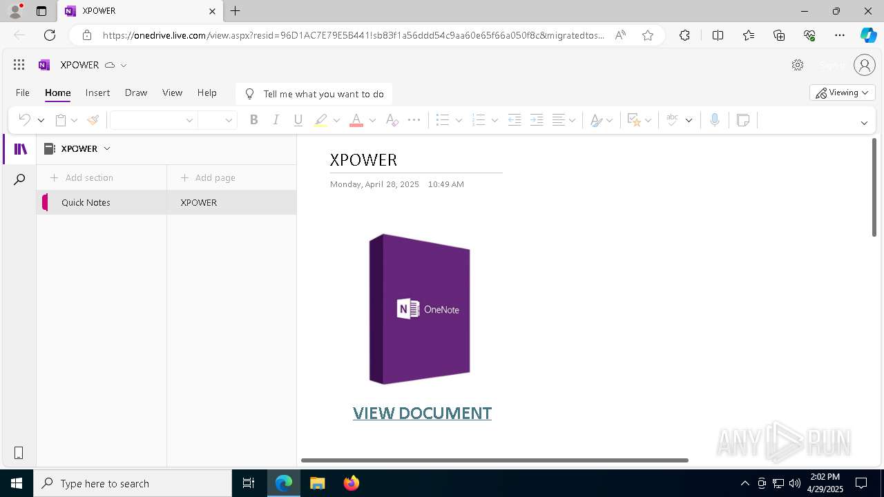Undo the last action
The height and width of the screenshot is (497, 884).
click(x=24, y=120)
